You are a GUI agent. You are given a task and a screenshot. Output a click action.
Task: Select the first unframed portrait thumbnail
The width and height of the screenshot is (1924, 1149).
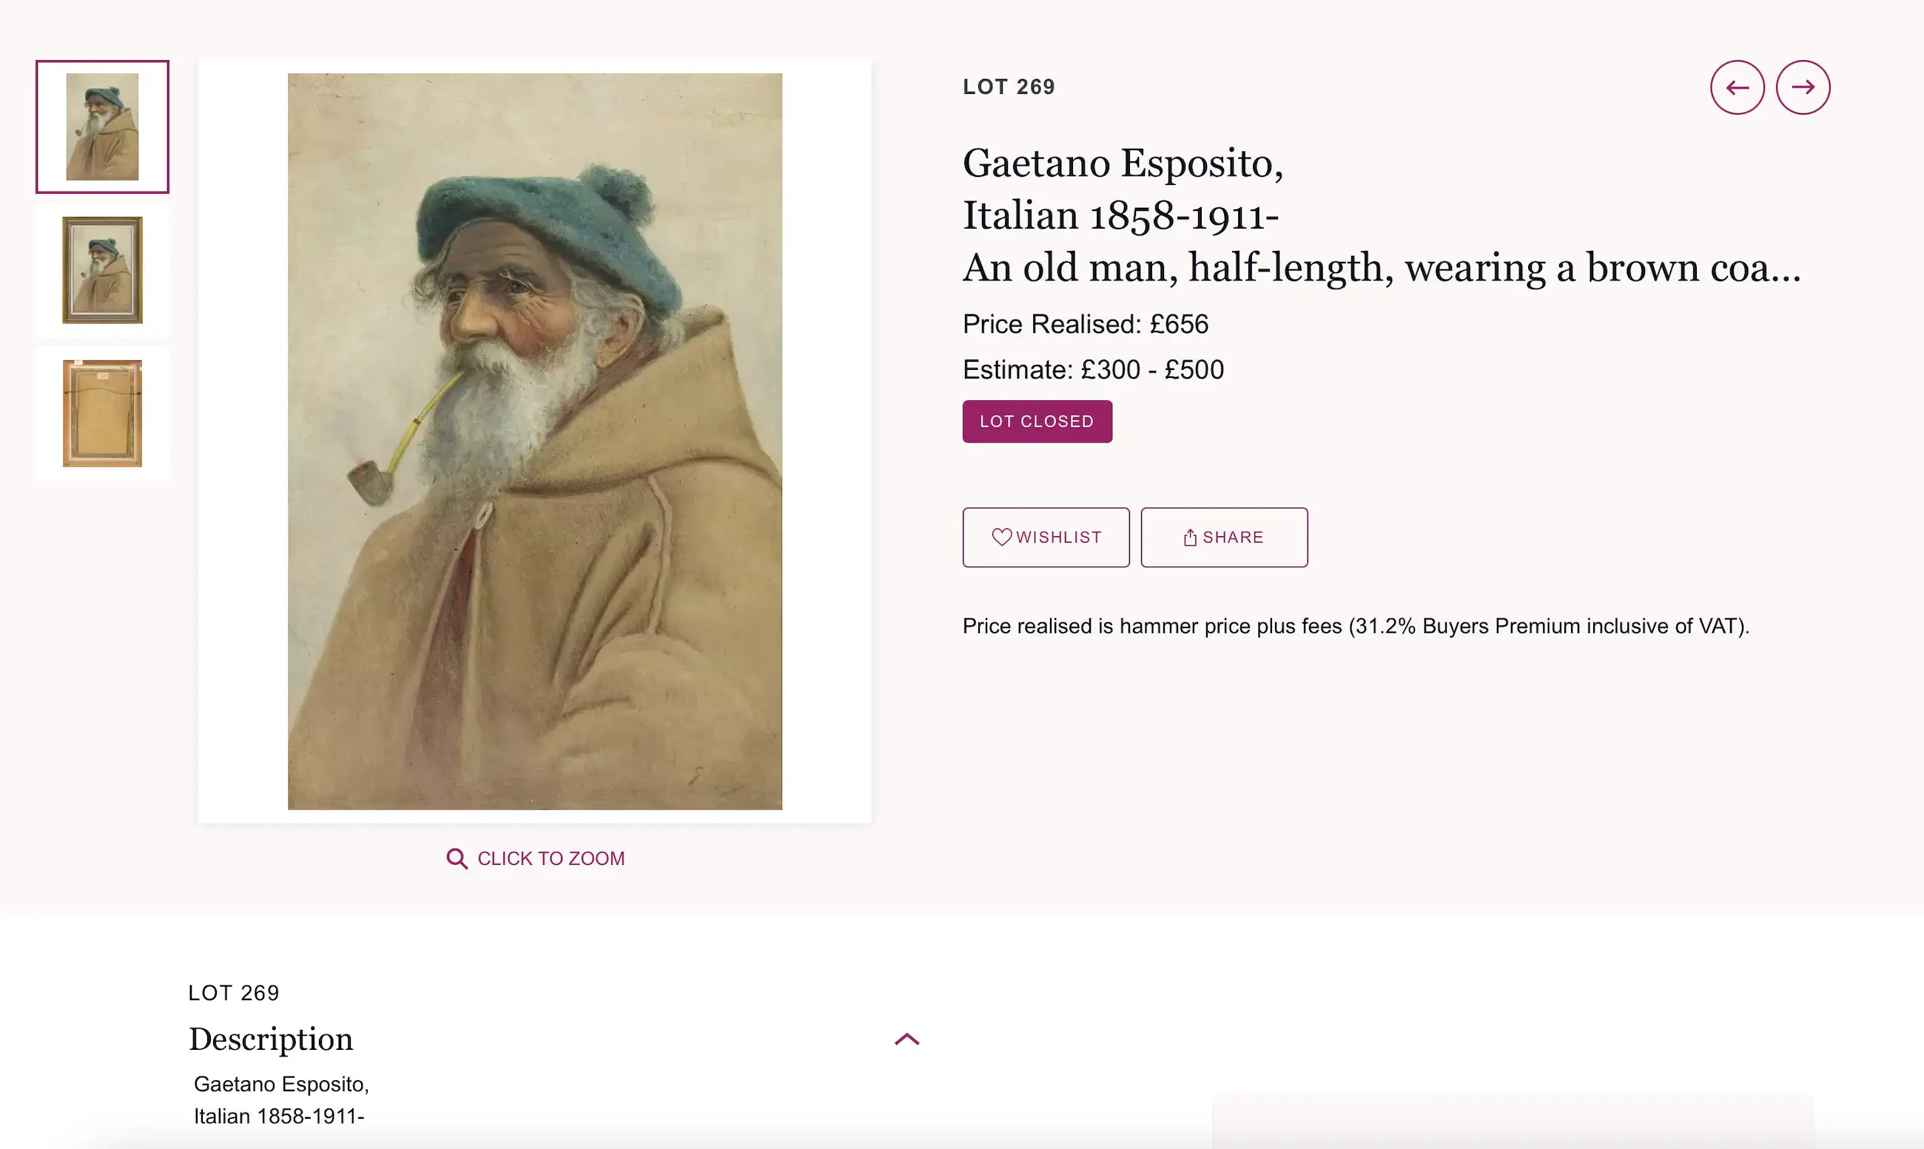[x=102, y=127]
